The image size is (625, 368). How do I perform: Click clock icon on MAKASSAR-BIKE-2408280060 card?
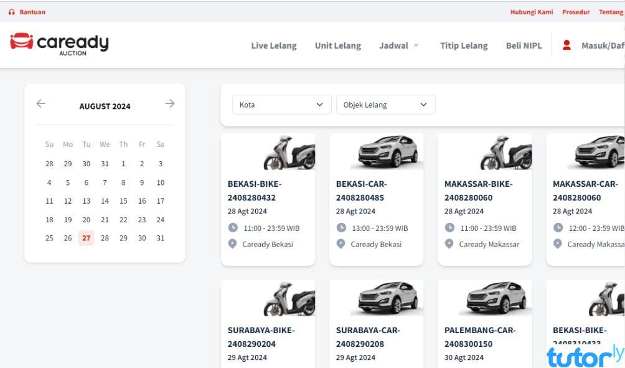(x=449, y=228)
